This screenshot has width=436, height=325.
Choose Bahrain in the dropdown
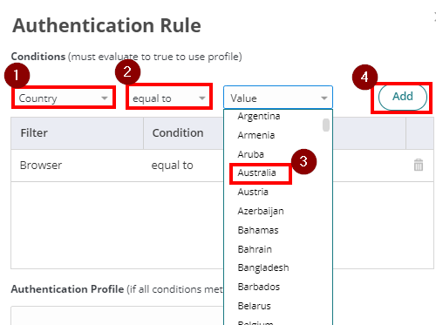coord(255,249)
